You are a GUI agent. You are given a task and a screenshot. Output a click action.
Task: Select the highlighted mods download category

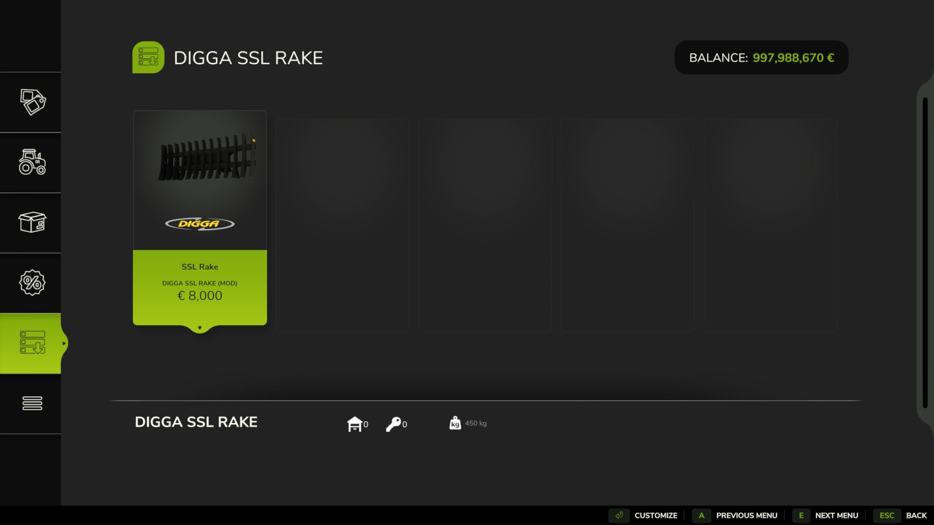31,343
